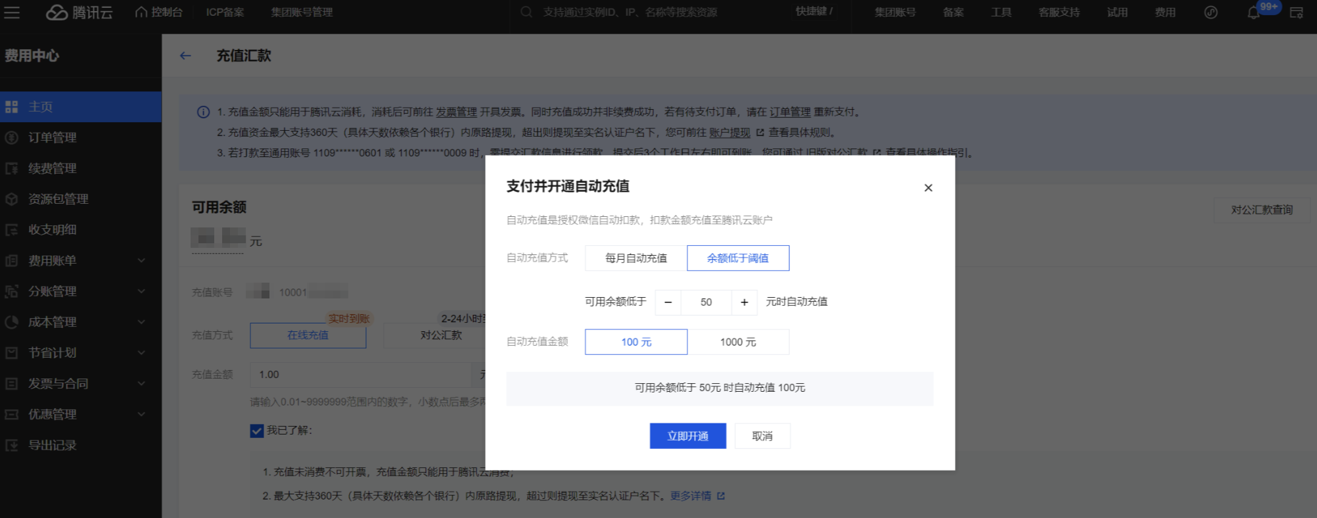Switch to the 在线充值 payment tab
Image resolution: width=1317 pixels, height=518 pixels.
(308, 335)
